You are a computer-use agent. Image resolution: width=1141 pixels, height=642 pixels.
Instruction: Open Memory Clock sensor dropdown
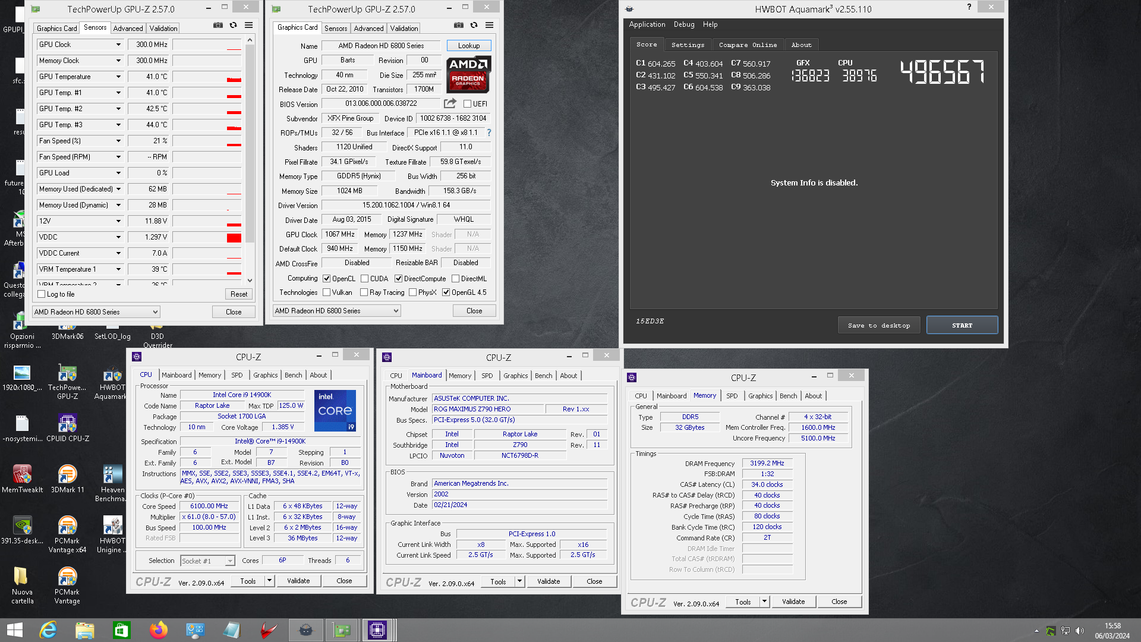[x=118, y=61]
